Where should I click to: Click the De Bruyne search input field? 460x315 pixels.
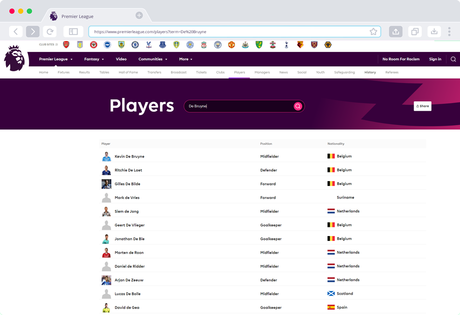239,106
